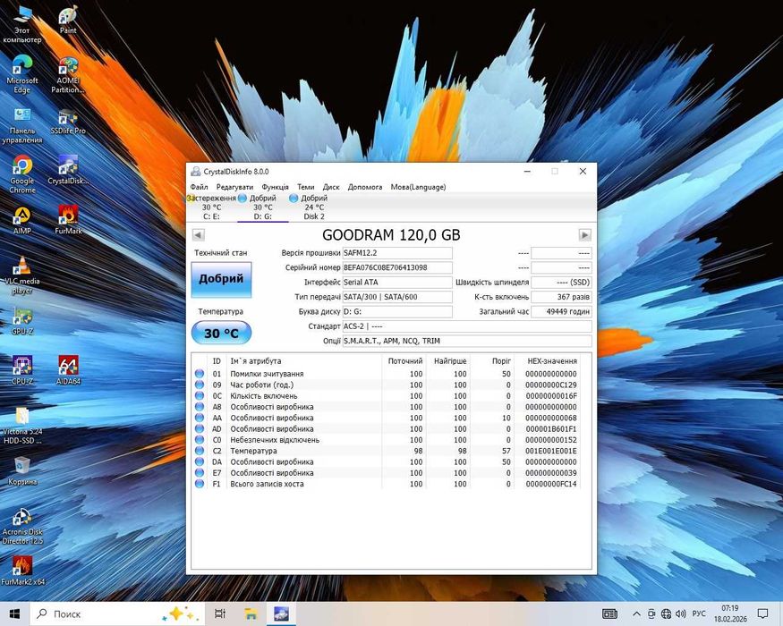Viewport: 783px width, 626px height.
Task: Click hex value 001E001E001E
Action: [551, 451]
